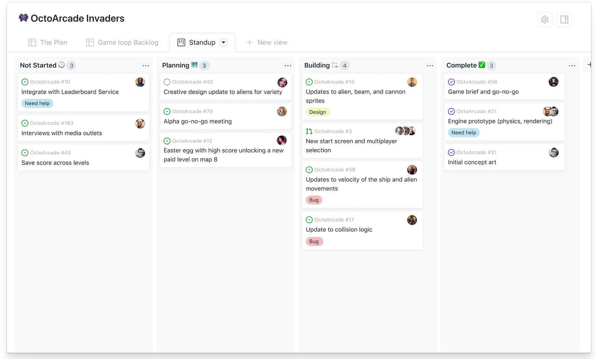Open the Not Started column menu

click(146, 66)
